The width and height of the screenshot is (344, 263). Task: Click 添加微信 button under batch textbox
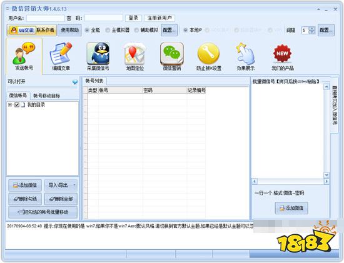pos(291,208)
